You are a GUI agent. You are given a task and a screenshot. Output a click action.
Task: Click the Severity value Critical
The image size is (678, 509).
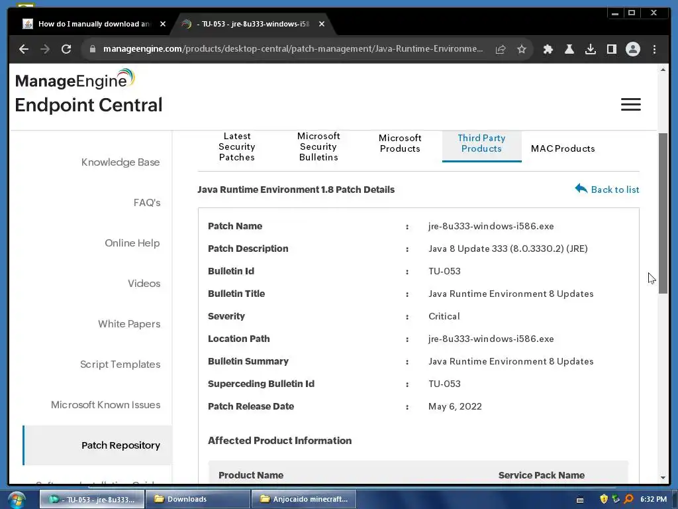coord(444,316)
